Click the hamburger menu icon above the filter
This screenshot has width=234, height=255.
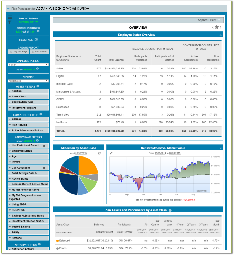tap(10, 17)
